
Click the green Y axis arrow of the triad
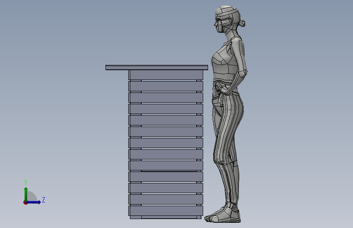click(26, 194)
